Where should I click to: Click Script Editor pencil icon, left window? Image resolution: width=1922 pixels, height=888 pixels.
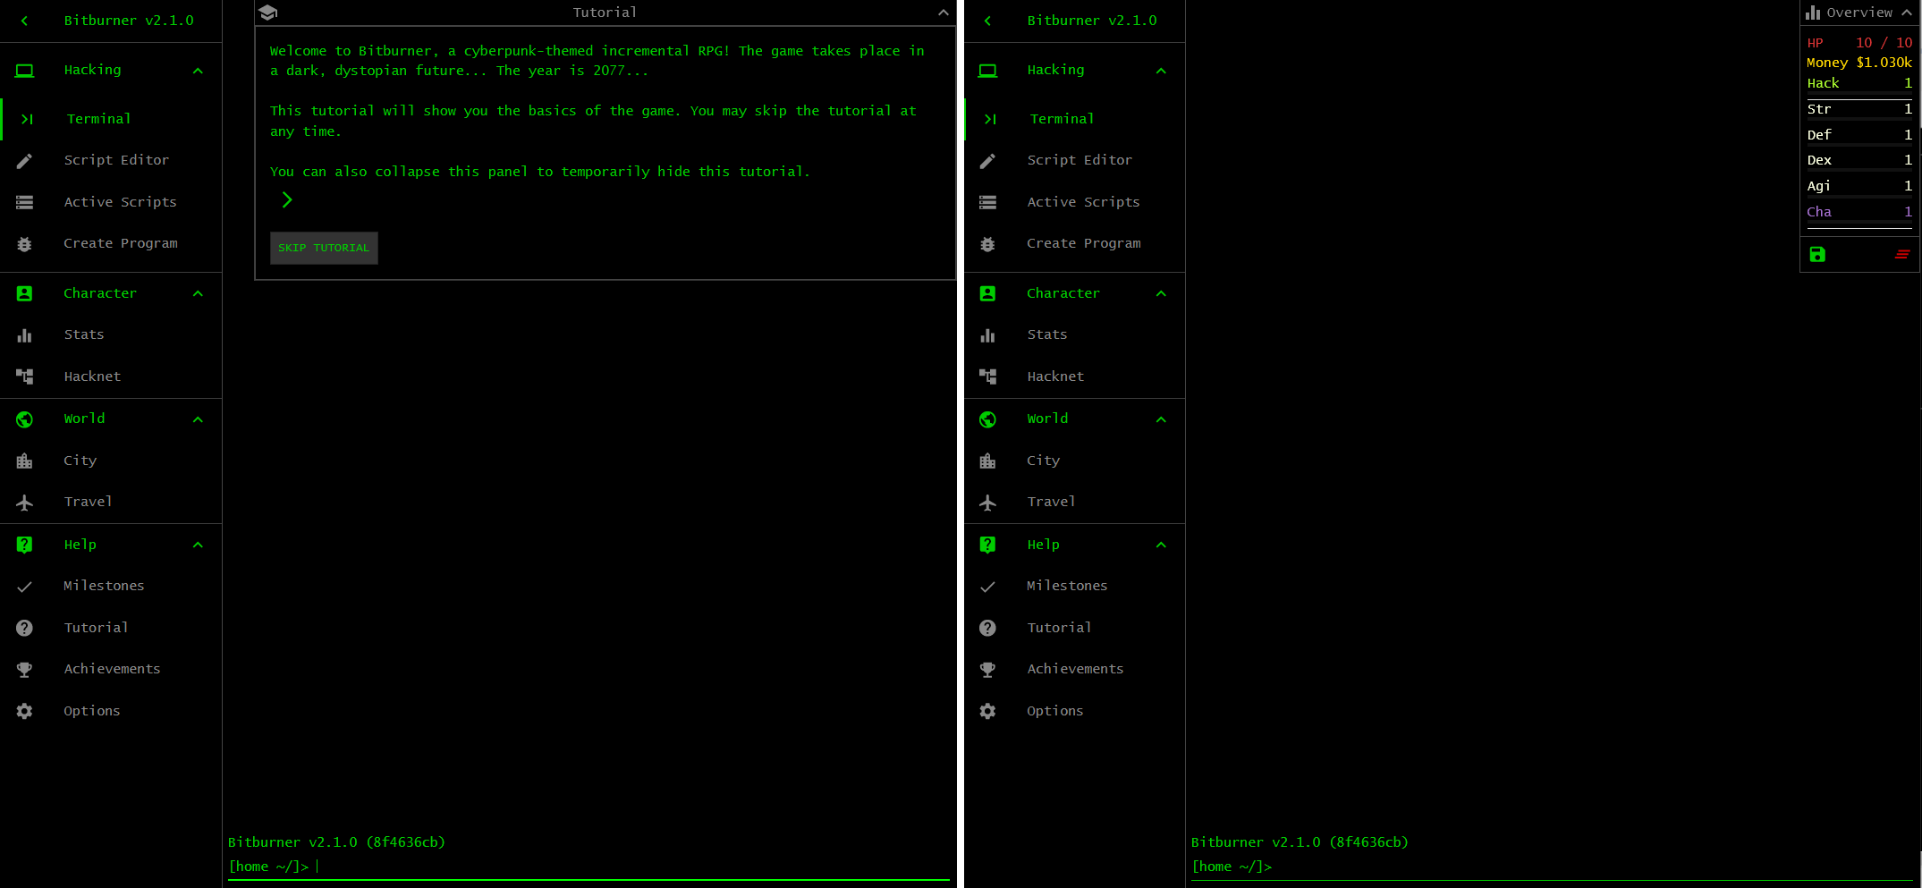24,161
